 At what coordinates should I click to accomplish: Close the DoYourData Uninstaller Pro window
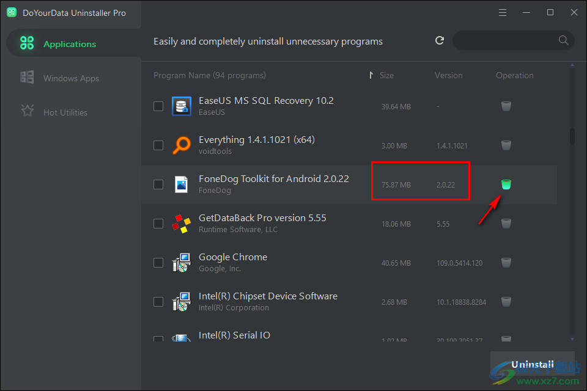click(574, 13)
